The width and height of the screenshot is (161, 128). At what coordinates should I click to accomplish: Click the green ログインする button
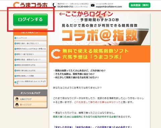pos(31,20)
